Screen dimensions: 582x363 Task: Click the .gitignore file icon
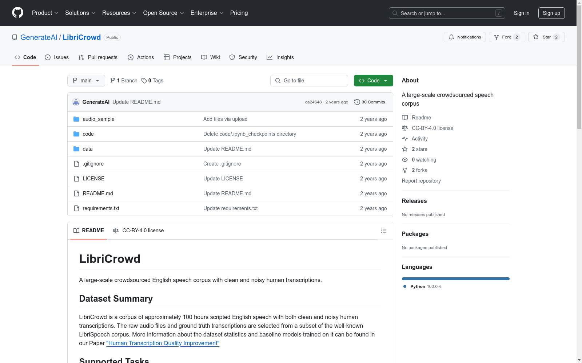point(76,164)
